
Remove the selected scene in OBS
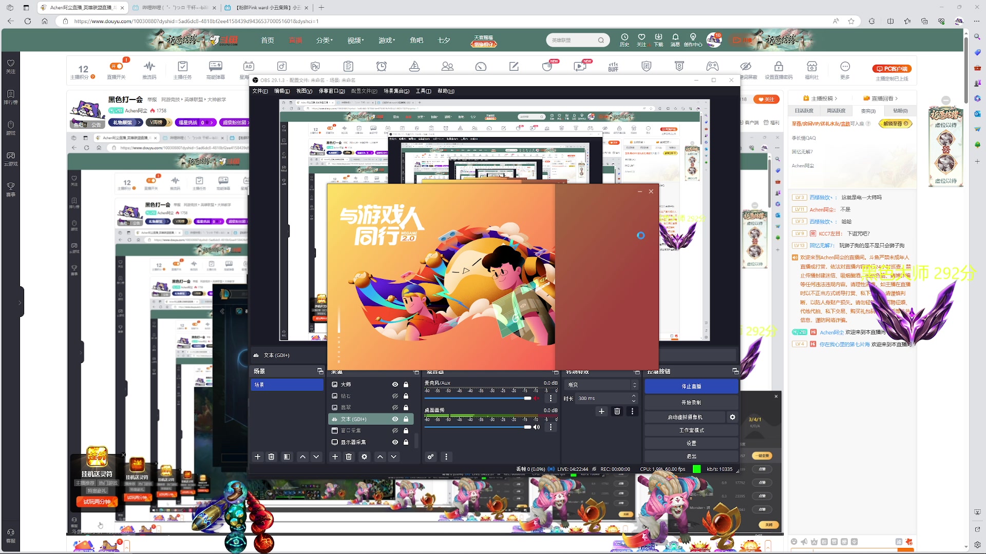pyautogui.click(x=272, y=457)
